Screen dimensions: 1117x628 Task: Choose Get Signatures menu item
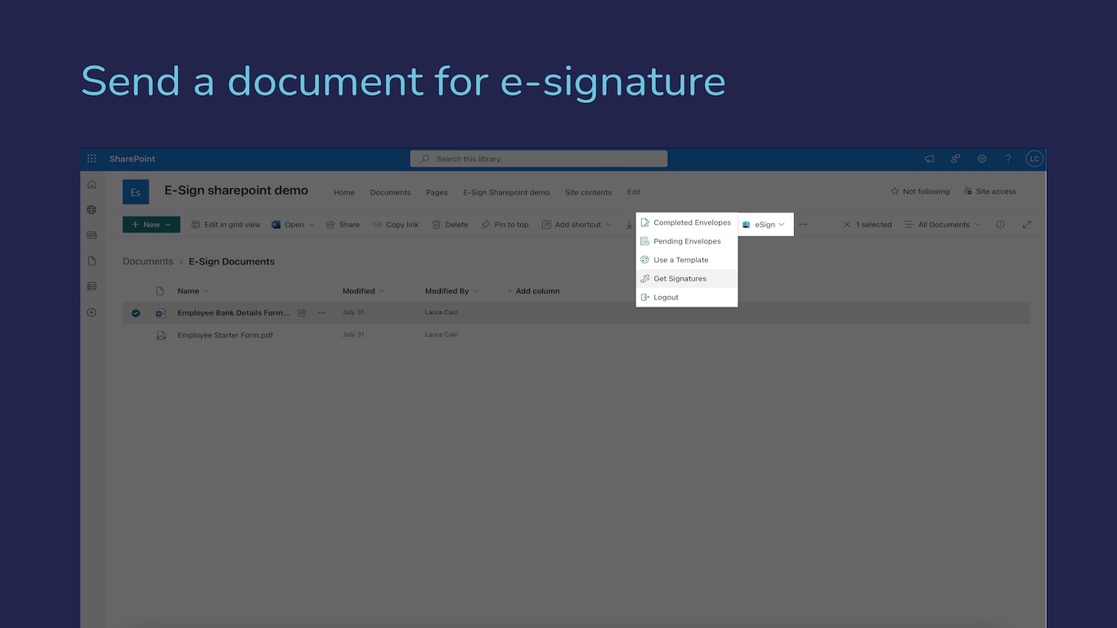(687, 279)
